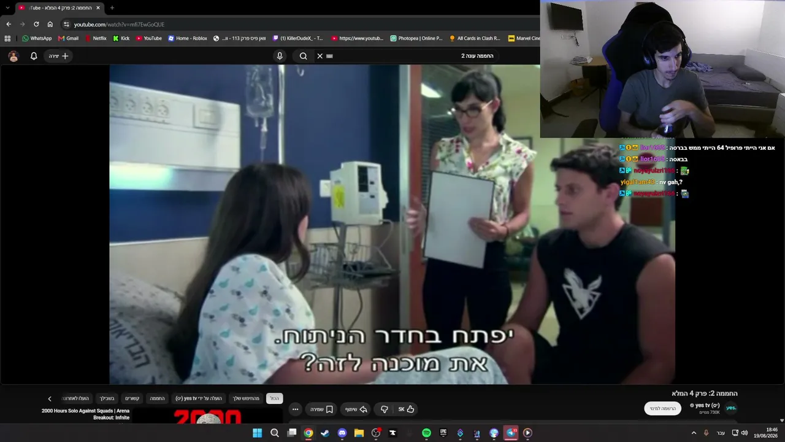Open the three-dot more actions menu
The height and width of the screenshot is (442, 785).
tap(295, 409)
